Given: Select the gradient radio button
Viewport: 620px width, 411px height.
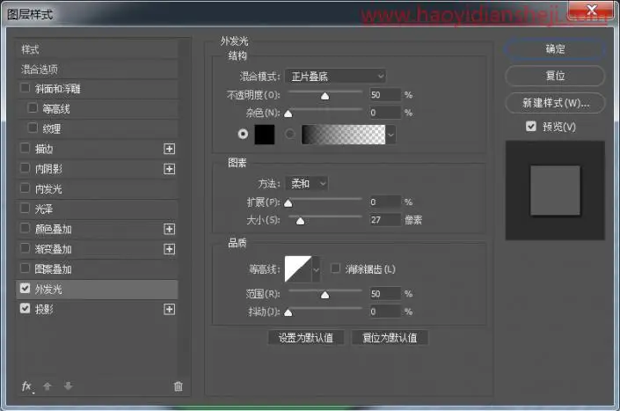Looking at the screenshot, I should (290, 134).
